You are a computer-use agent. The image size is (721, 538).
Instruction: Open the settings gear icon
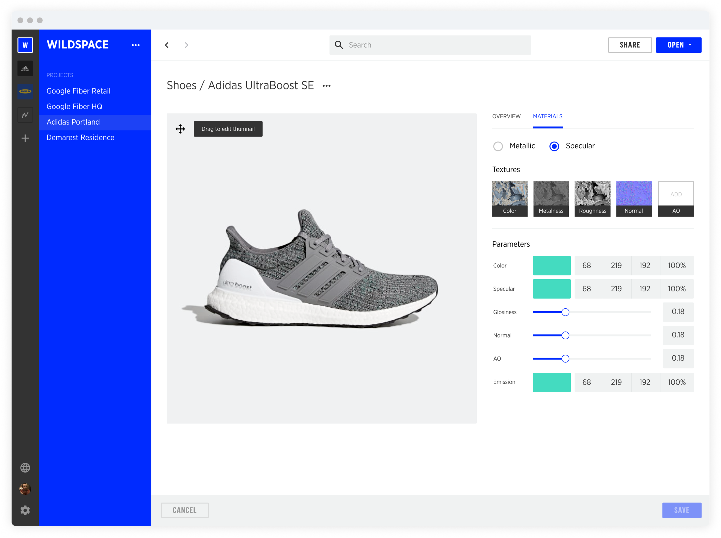pyautogui.click(x=25, y=510)
